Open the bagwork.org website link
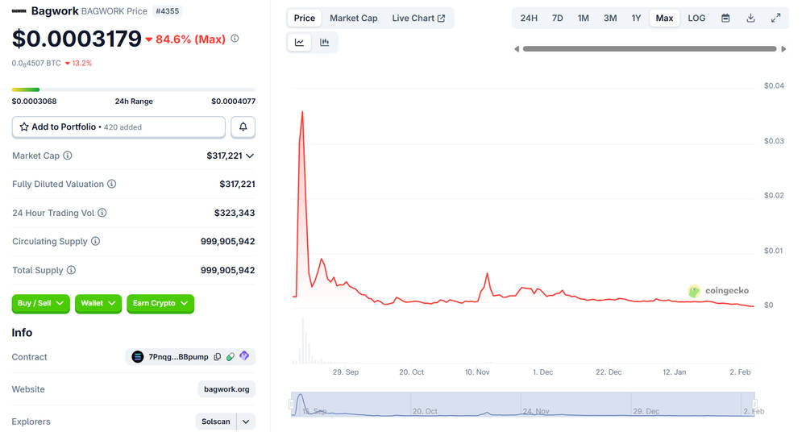This screenshot has height=432, width=806. point(226,389)
